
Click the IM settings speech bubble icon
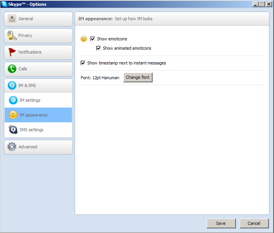[x=13, y=100]
